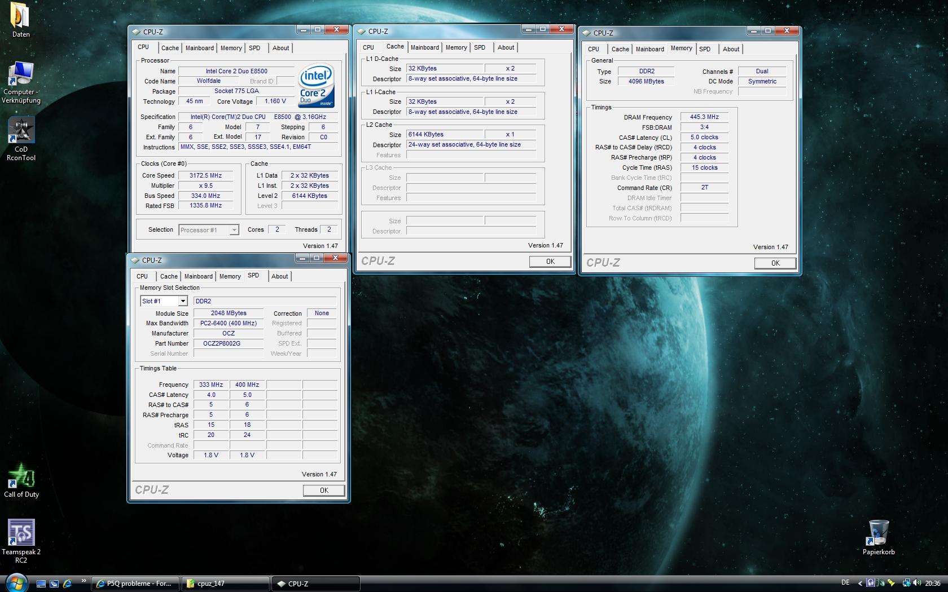Open SPD tab in the Cache window
Screen dimensions: 948x592
[x=480, y=48]
